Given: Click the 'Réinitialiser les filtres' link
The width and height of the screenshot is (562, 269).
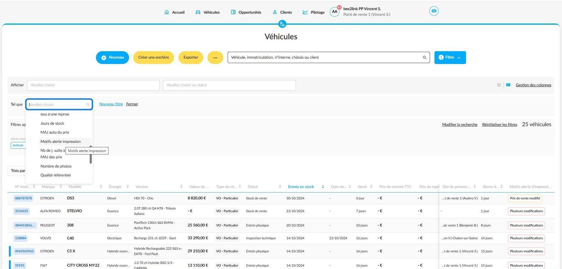Looking at the screenshot, I should click(x=500, y=125).
